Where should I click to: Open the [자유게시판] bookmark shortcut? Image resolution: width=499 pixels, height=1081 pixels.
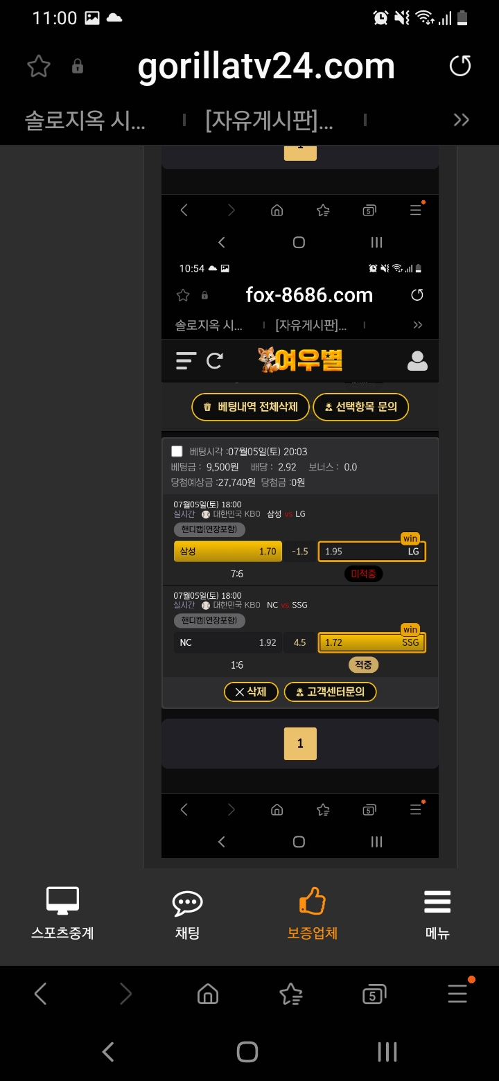click(x=270, y=121)
